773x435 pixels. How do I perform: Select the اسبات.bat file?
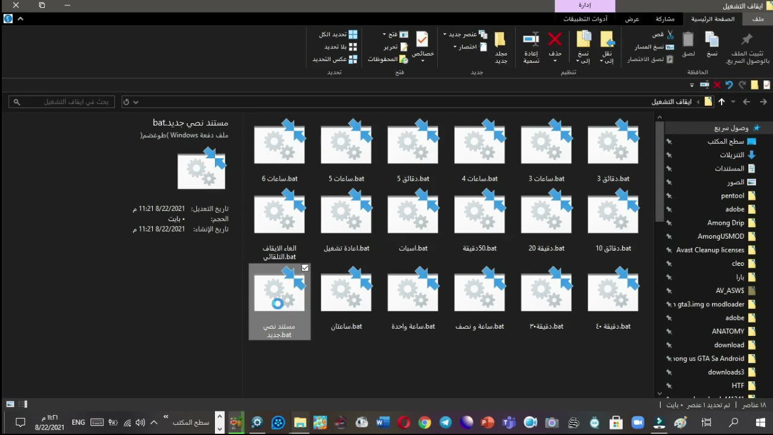click(413, 221)
